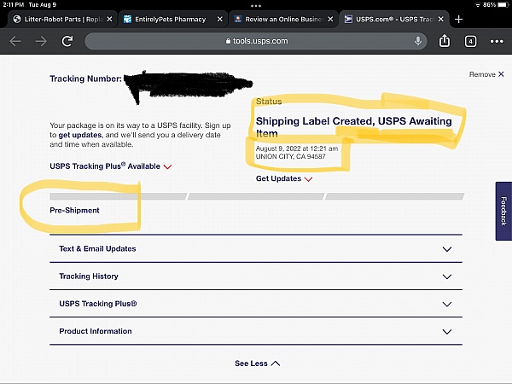Open the tab switcher showing 4 tabs
The width and height of the screenshot is (512, 384).
470,41
